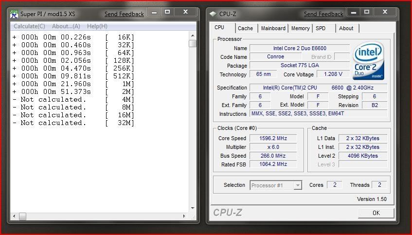
Task: Click the scroll up arrow in Super PI
Action: click(x=193, y=36)
